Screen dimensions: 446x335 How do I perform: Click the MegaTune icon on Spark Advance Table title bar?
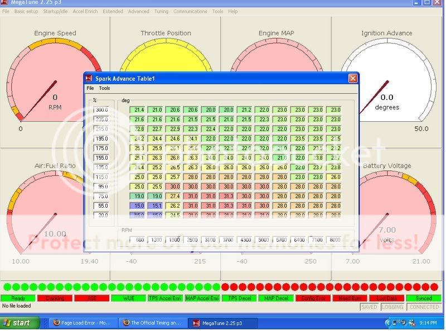click(88, 78)
